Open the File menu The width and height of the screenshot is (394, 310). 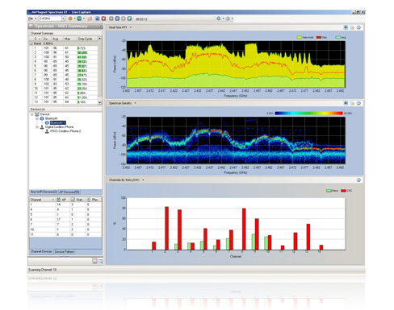click(x=31, y=19)
